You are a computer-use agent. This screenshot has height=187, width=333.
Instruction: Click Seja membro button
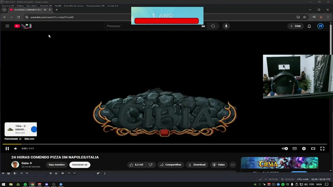click(56, 165)
